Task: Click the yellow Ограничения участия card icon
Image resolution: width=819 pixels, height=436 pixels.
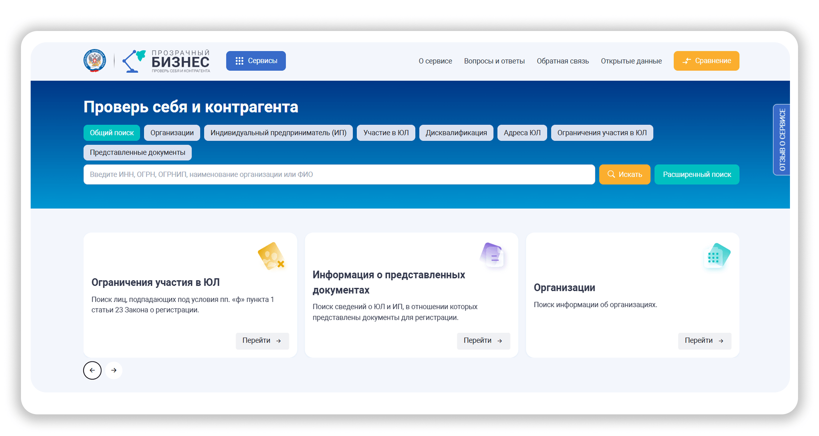Action: point(271,256)
